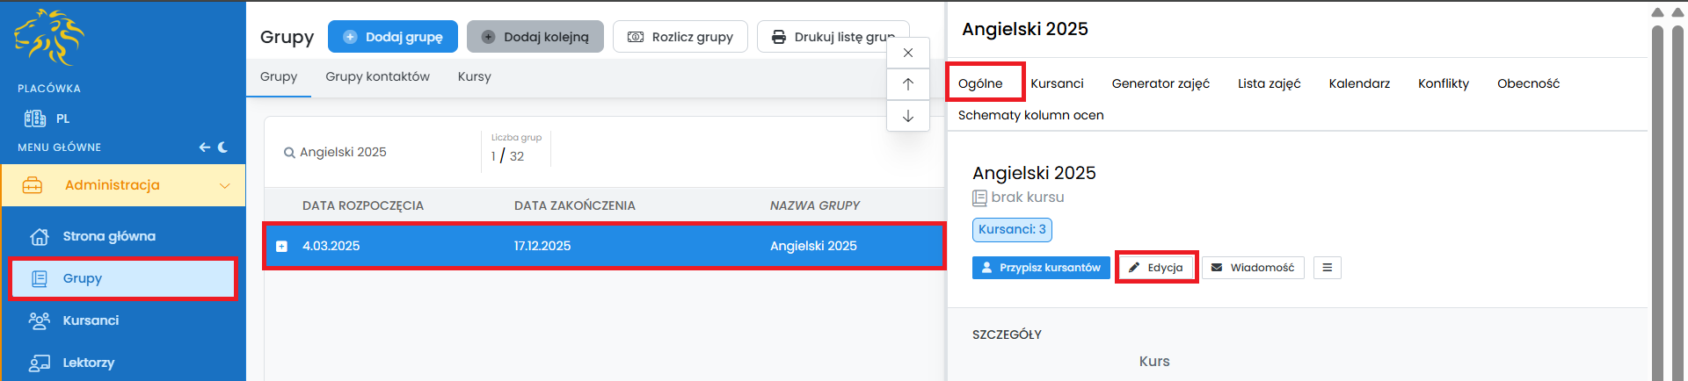Click the lion logo icon
Viewport: 1688px width, 381px height.
pos(49,37)
